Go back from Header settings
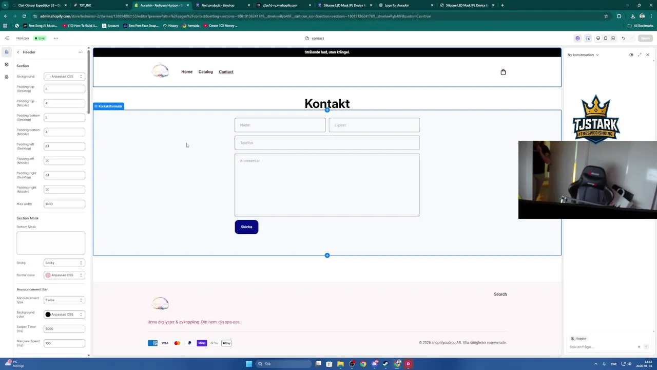Screen dimensions: 657x370 [18, 52]
